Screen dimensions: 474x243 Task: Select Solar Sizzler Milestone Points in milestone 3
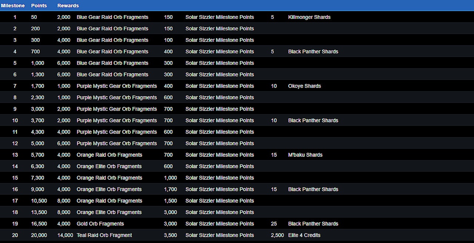(220, 40)
